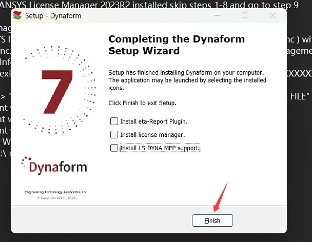312x242 pixels.
Task: Click the Dynaform setup title bar icon
Action: pos(17,15)
